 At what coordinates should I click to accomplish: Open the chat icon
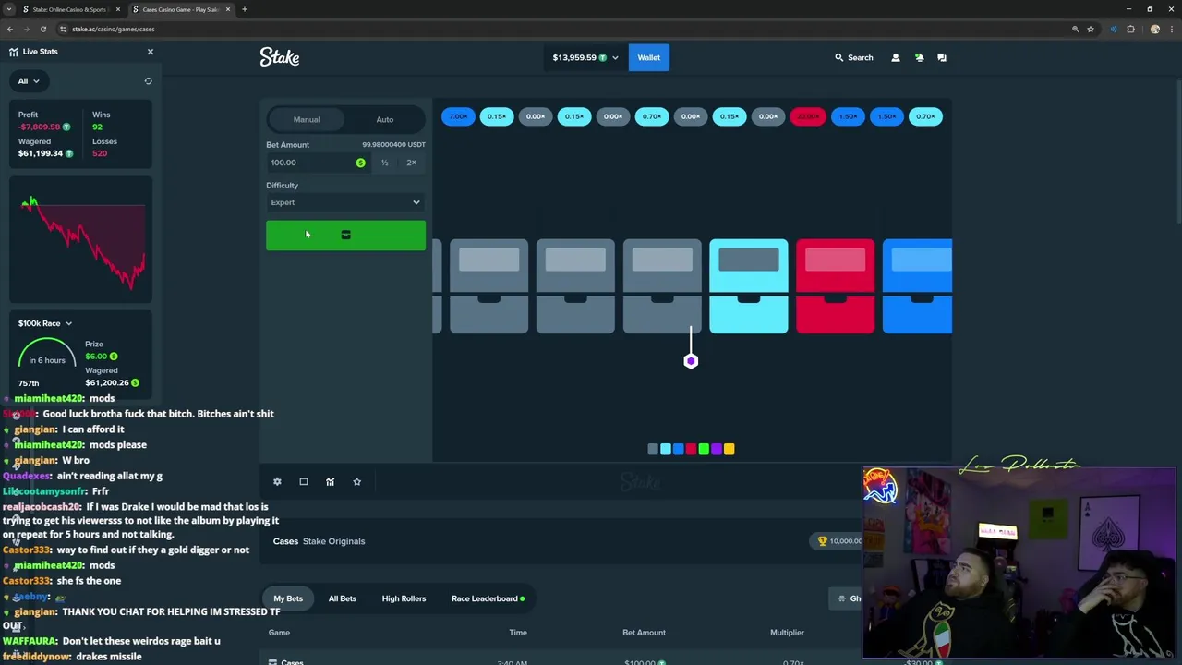tap(942, 57)
